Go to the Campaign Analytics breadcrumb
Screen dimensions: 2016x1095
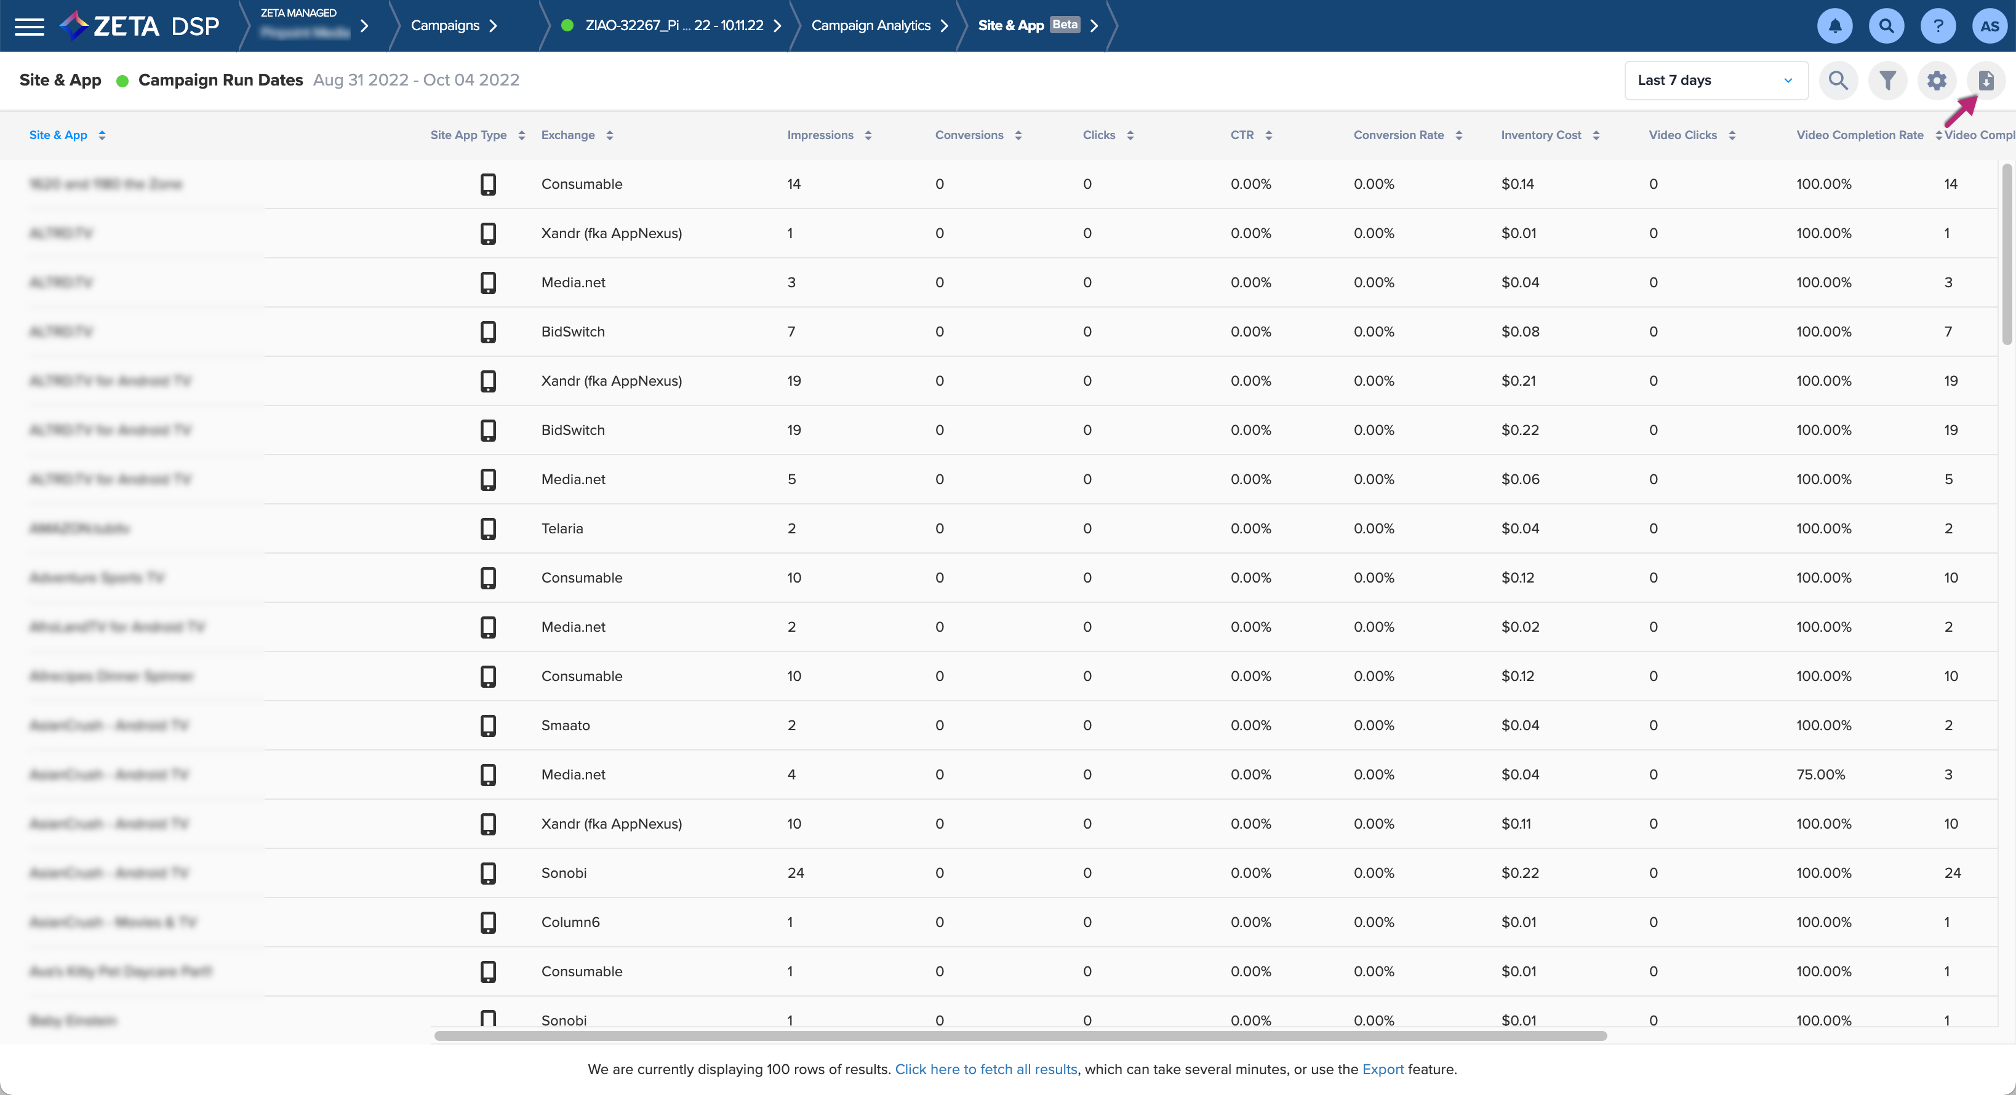(x=870, y=26)
